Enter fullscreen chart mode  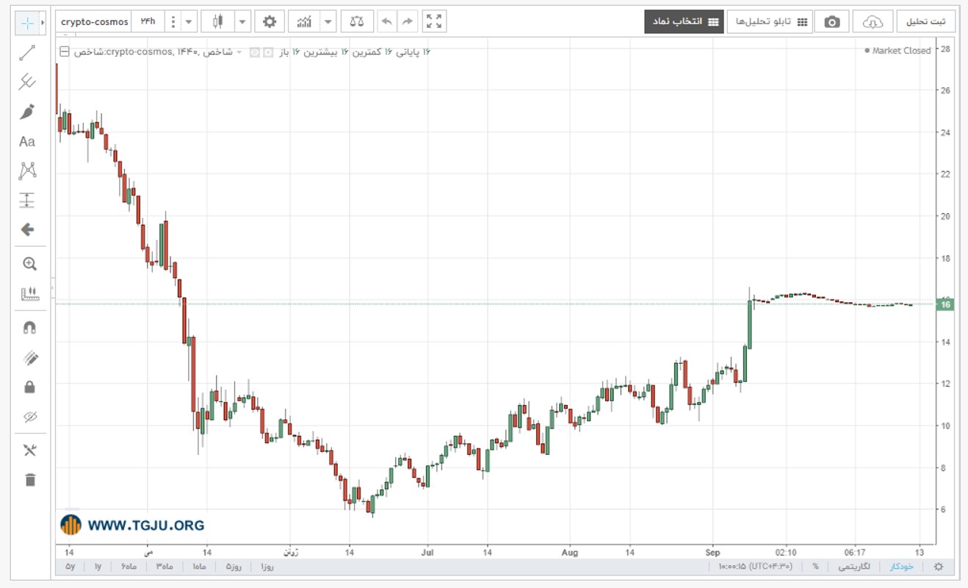[435, 22]
